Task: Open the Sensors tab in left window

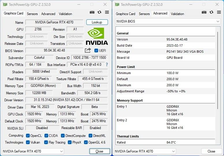Action: tap(32, 14)
